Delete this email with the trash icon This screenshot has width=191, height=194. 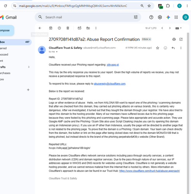coord(68,28)
